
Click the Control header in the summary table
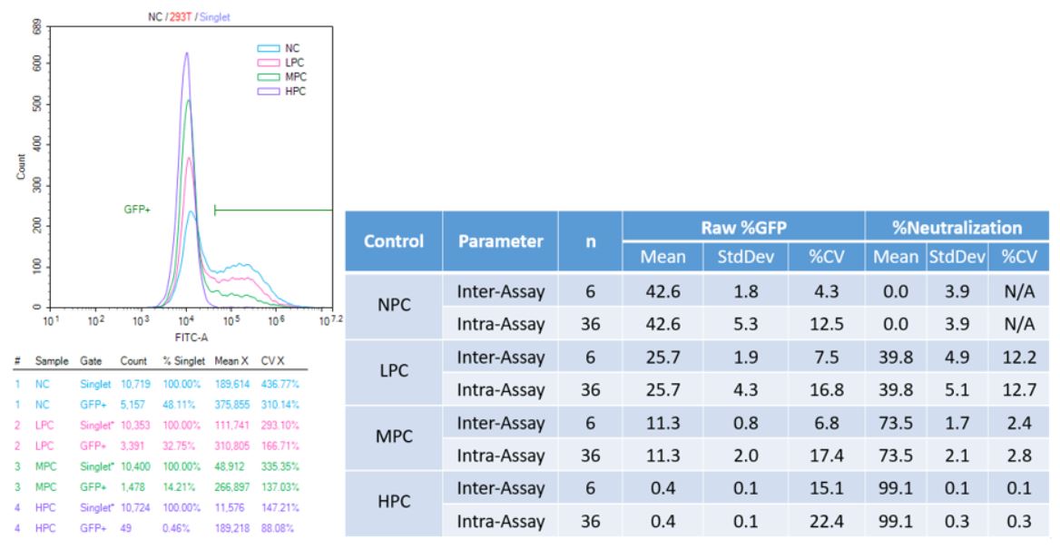[x=394, y=241]
